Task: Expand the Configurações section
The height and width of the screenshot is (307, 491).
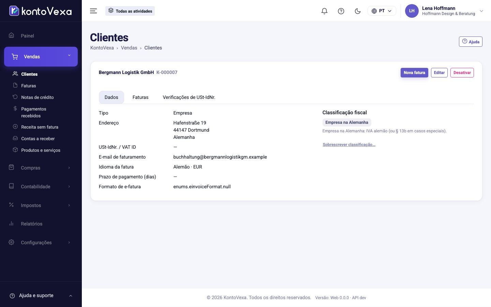Action: coord(41,243)
